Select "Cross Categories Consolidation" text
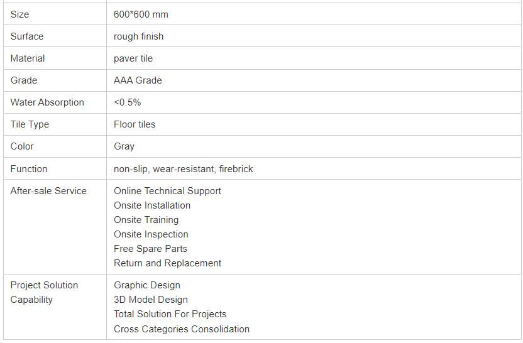 coord(182,329)
